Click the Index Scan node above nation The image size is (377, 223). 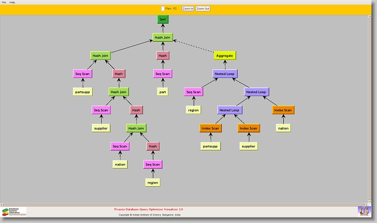[x=283, y=110]
